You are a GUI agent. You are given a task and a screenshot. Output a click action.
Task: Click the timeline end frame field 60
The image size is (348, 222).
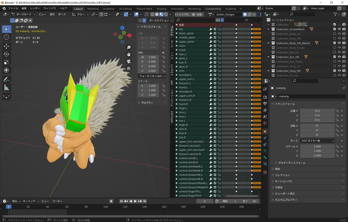[250, 201]
